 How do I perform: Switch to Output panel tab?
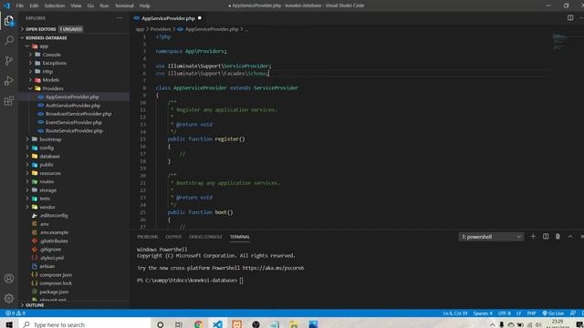click(173, 237)
